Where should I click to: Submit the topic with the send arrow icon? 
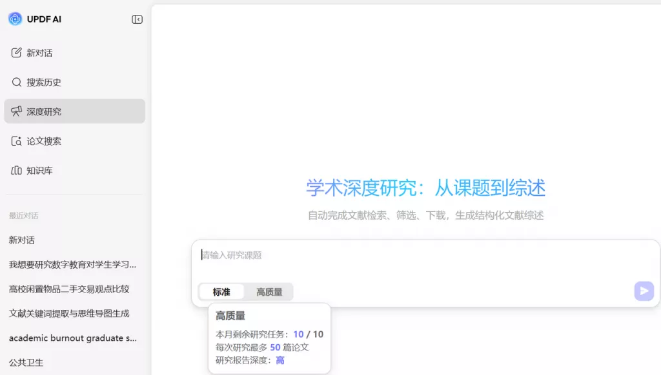pos(644,291)
